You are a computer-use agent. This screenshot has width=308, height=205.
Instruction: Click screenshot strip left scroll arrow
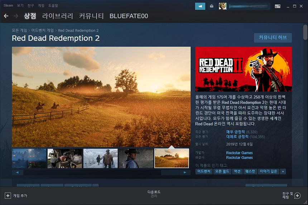point(18,172)
